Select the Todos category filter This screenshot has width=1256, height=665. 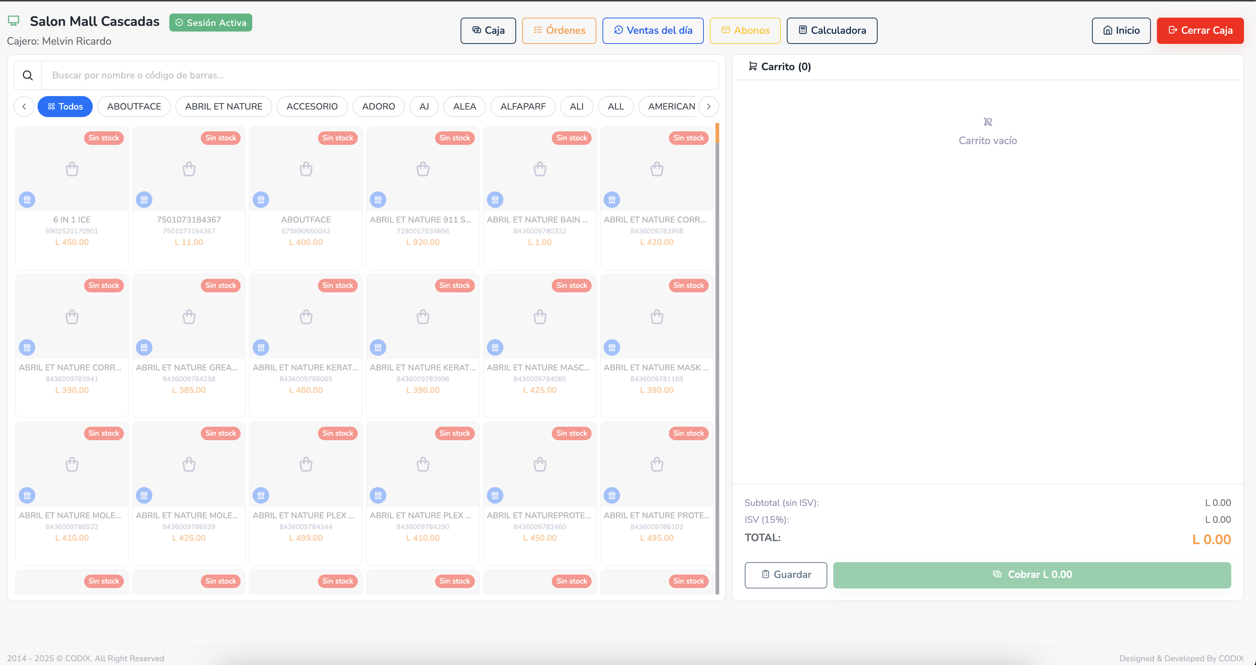coord(65,107)
